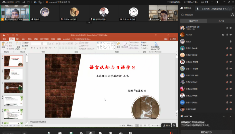
Task: Collapse the participant video strip chevron
Action: [89, 22]
